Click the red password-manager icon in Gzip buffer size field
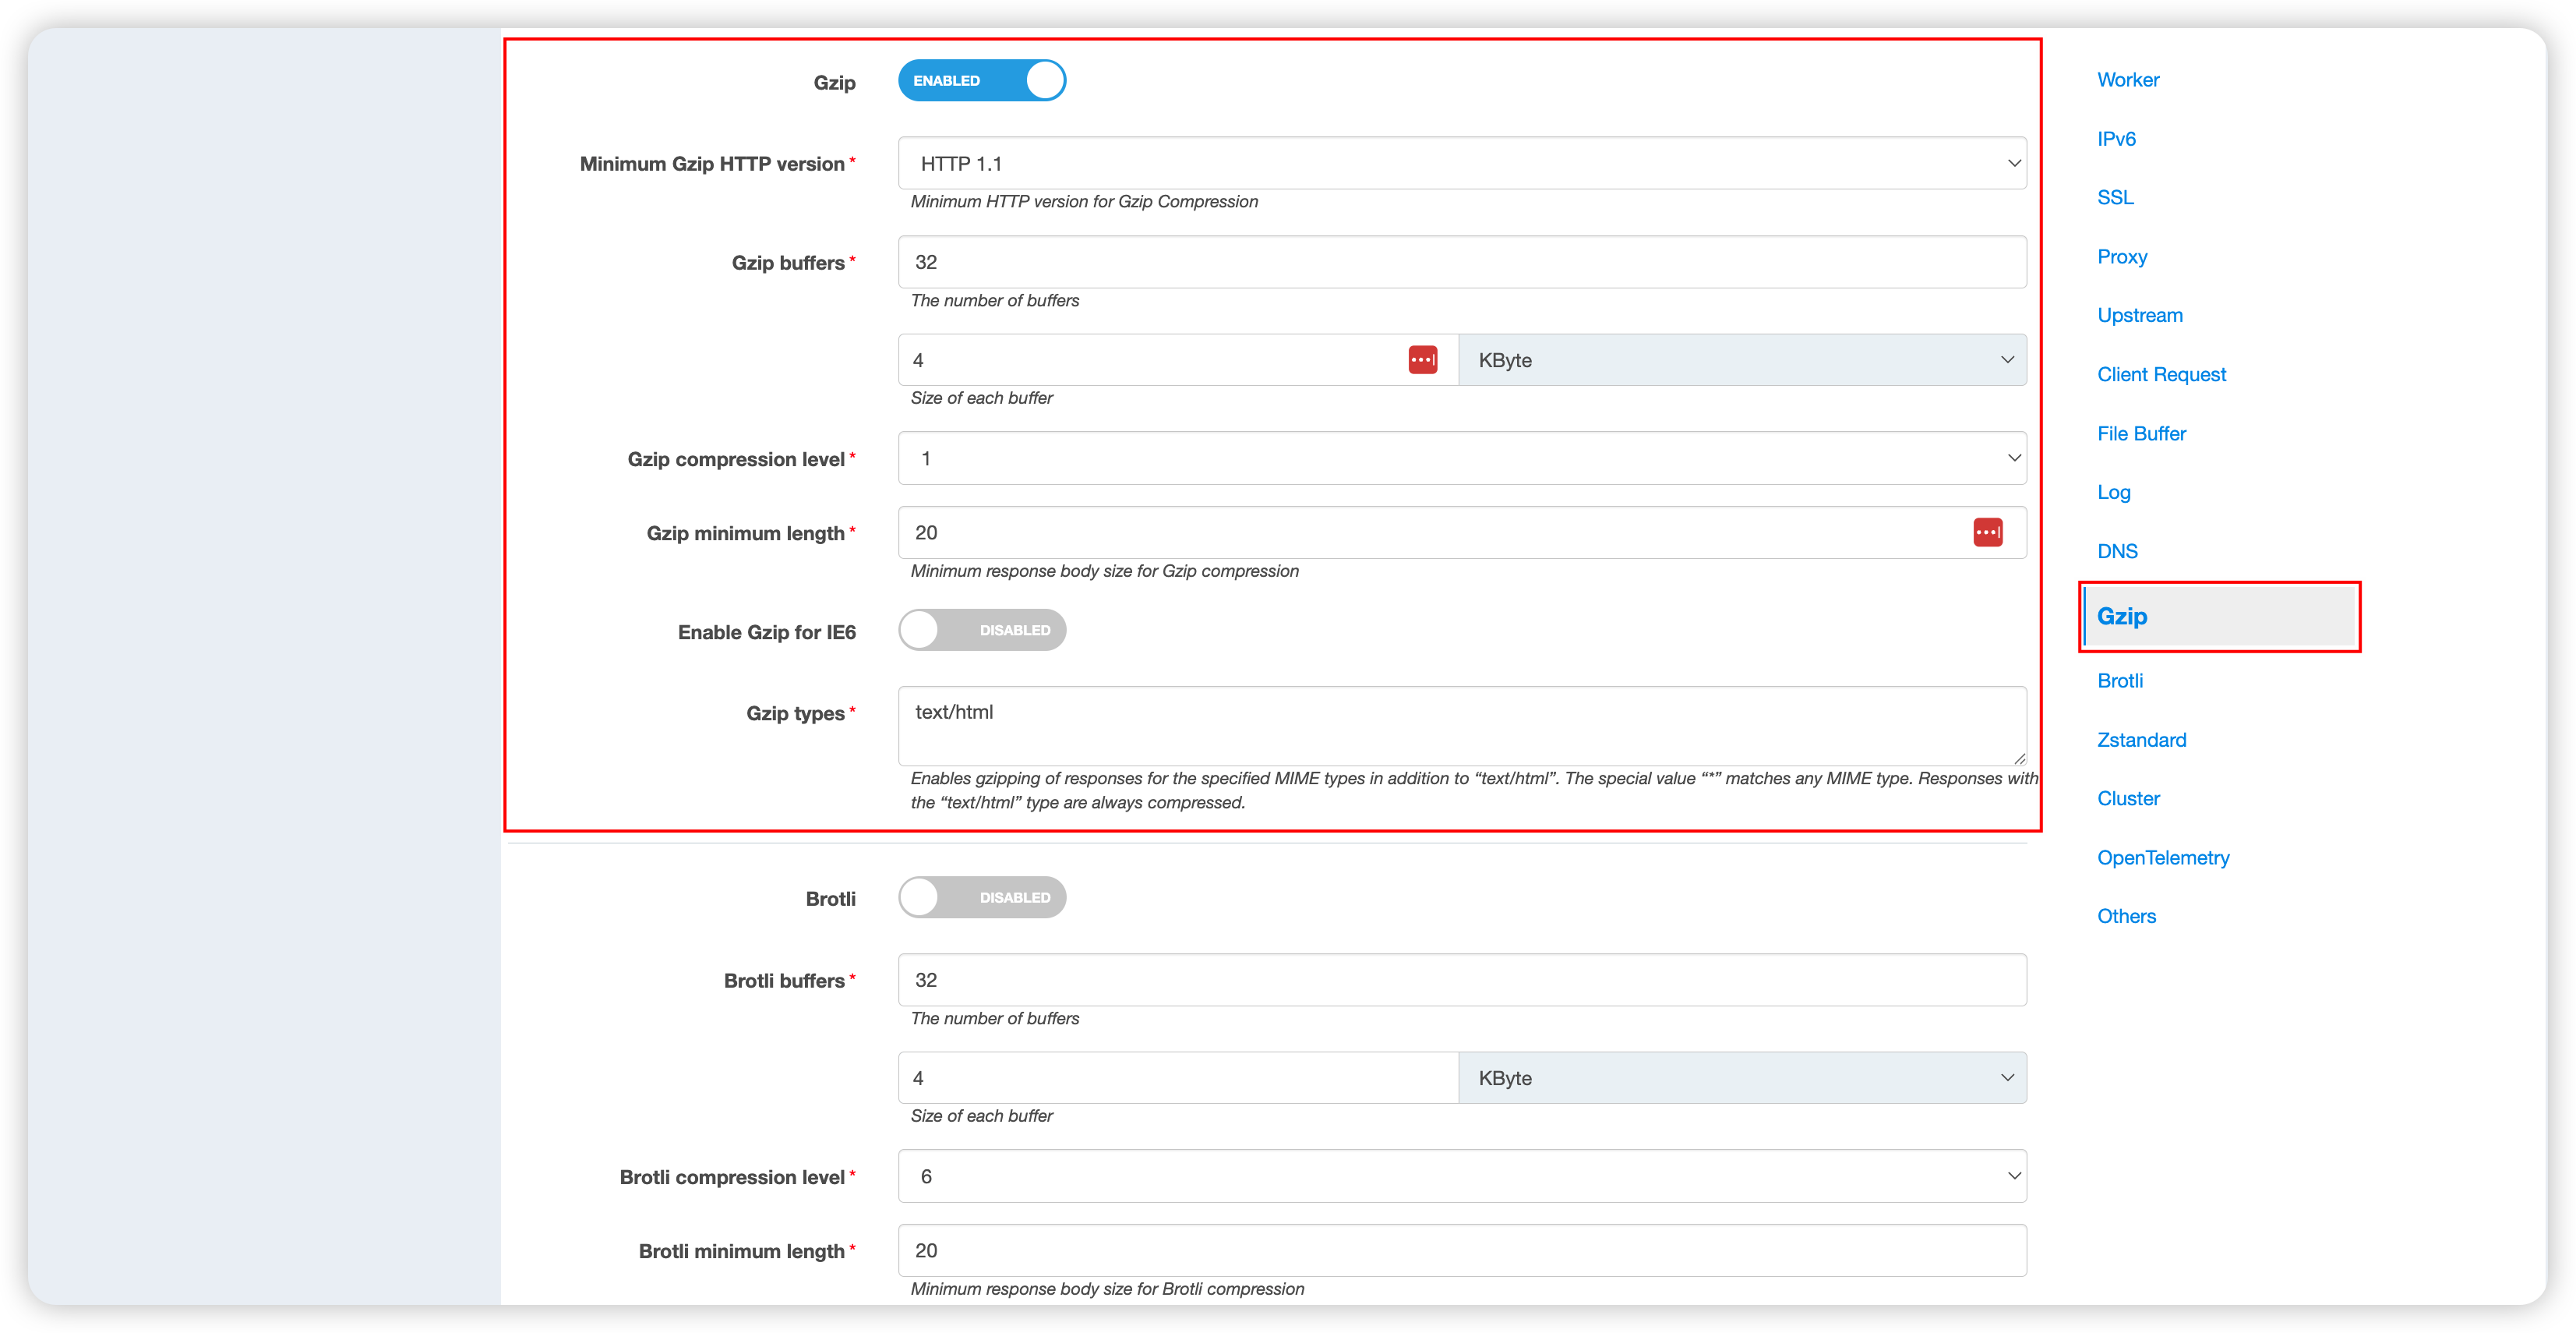The height and width of the screenshot is (1333, 2576). click(x=1422, y=360)
